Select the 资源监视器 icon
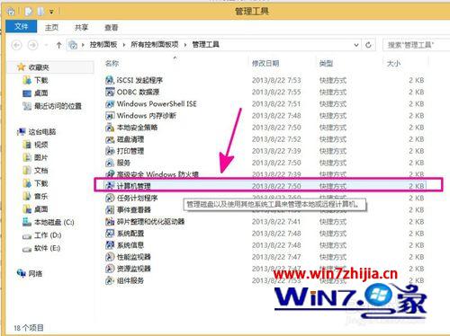Screen dimensions: 450x336 point(110,269)
